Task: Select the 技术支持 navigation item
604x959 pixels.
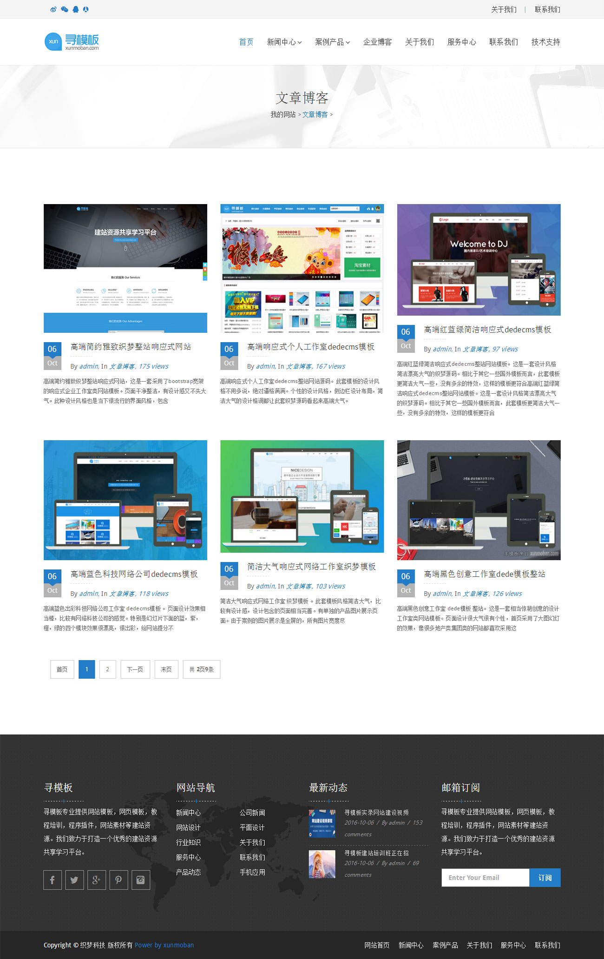Action: click(x=545, y=42)
